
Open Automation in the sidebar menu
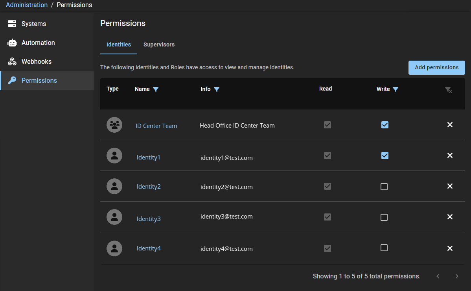pyautogui.click(x=48, y=43)
